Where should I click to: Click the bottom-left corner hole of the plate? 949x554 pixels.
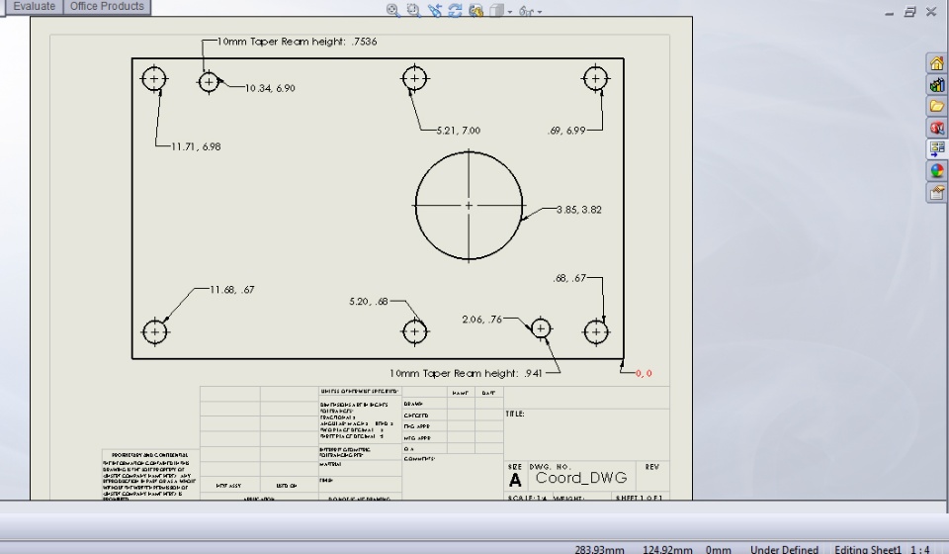point(155,331)
